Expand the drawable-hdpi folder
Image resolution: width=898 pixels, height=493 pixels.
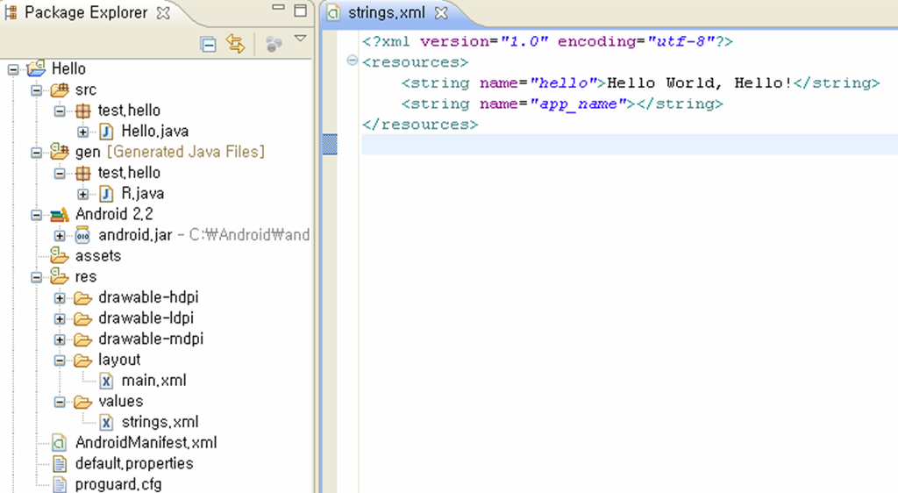point(60,297)
